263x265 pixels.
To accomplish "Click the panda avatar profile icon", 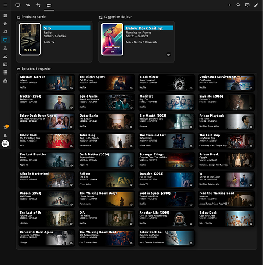I will 5,144.
